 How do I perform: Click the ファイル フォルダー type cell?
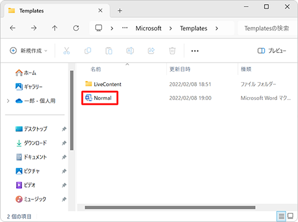tap(258, 85)
